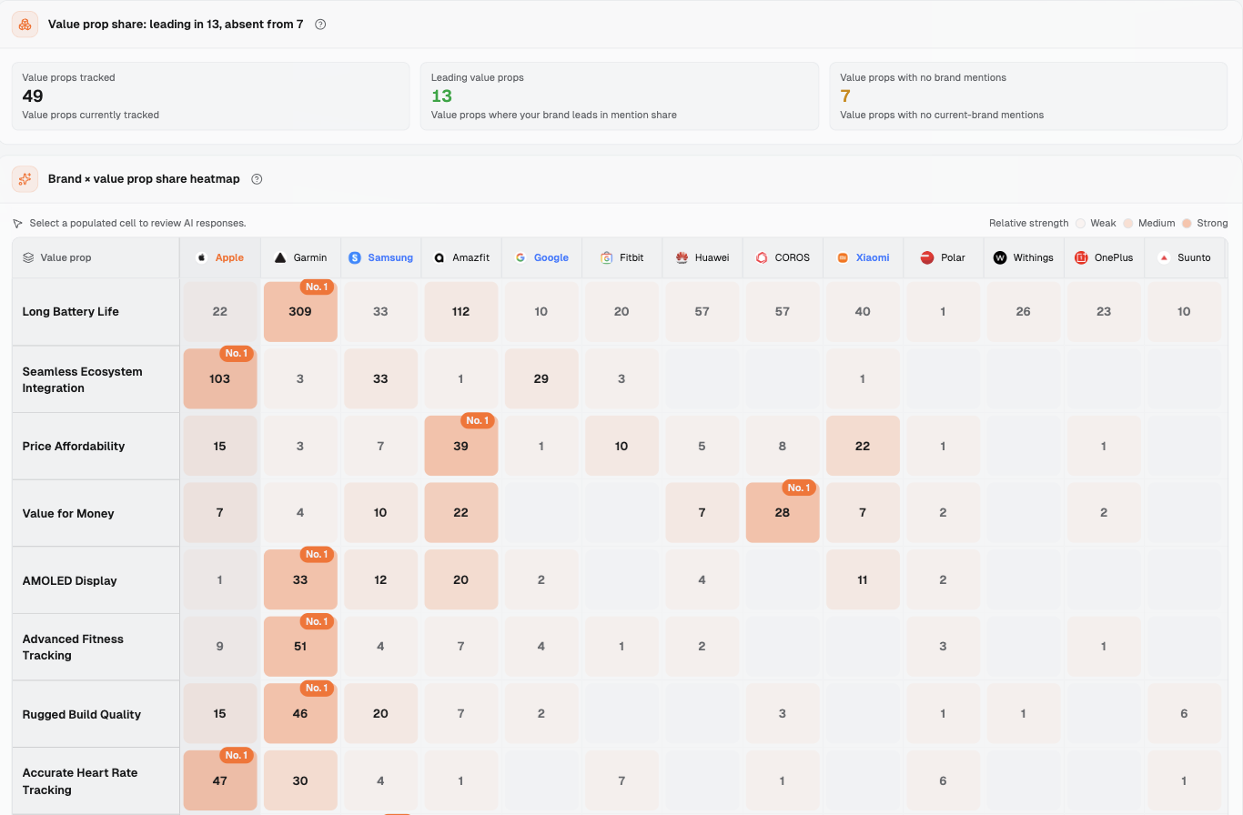This screenshot has height=815, width=1243.
Task: Click the Huawei logo in the column header
Action: (x=682, y=257)
